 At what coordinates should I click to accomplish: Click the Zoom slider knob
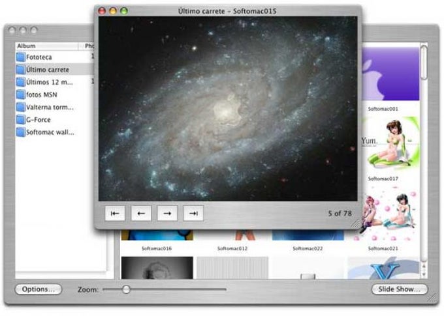[126, 289]
